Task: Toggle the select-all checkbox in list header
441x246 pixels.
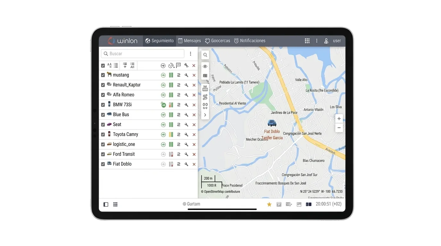Action: [x=103, y=66]
